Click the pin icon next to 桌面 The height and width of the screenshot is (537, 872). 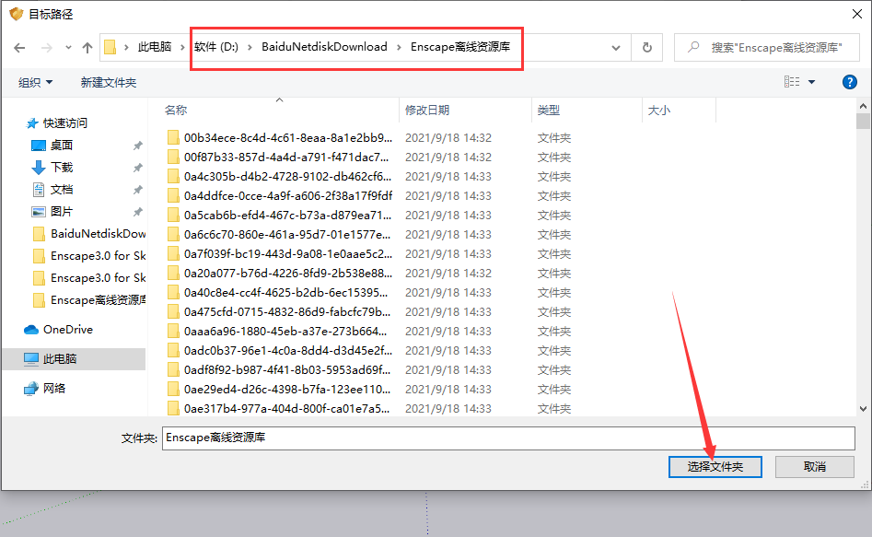[137, 146]
